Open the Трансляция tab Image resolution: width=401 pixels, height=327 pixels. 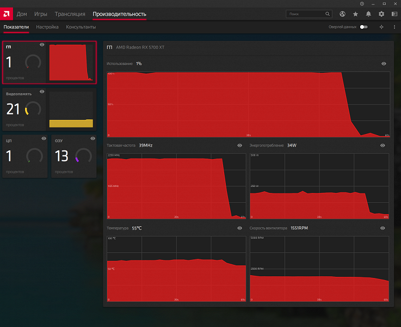click(70, 14)
